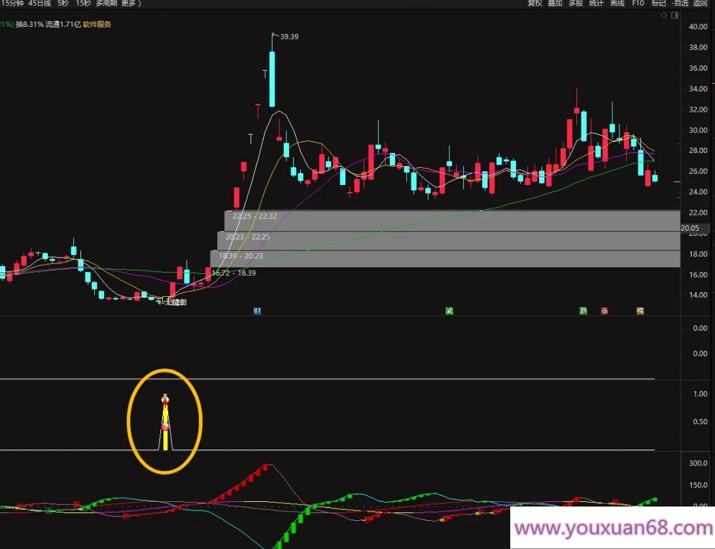Toggle 复权 price adjustment
This screenshot has width=715, height=549.
535,3
